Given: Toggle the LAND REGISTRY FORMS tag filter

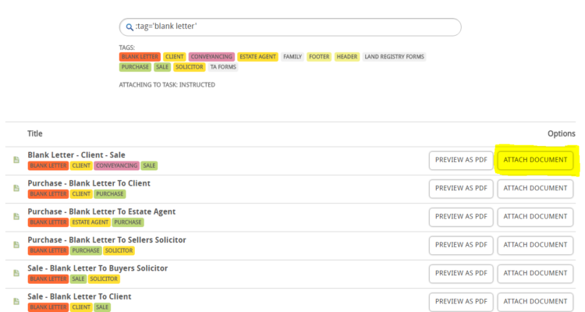Looking at the screenshot, I should coord(395,57).
